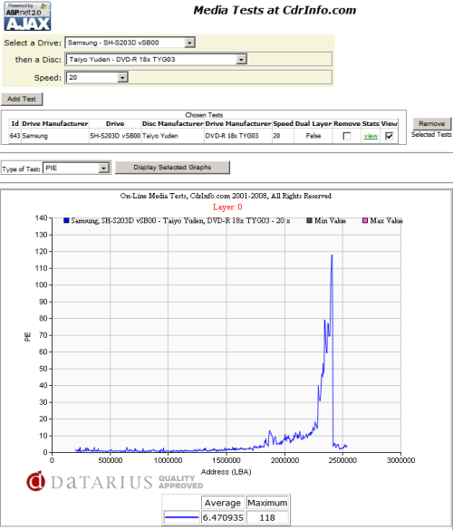The image size is (453, 530).
Task: Uncheck the View checkbox for test 643
Action: 389,136
